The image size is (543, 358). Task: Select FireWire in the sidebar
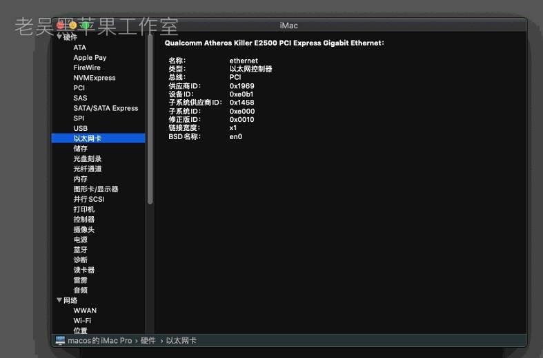pos(87,67)
